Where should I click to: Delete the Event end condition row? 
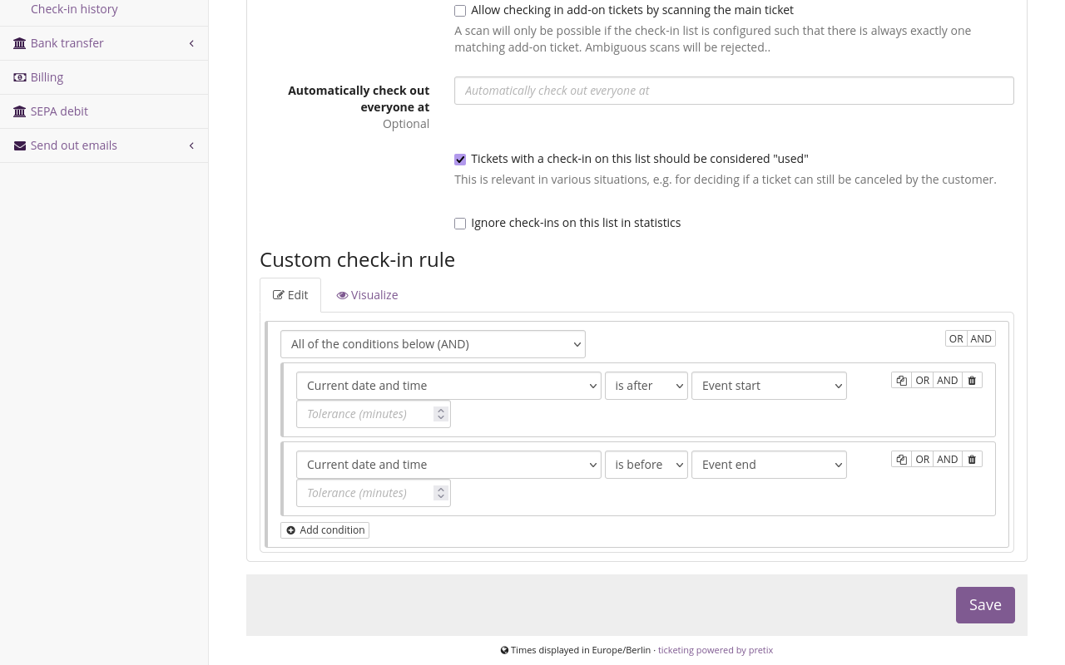click(972, 459)
